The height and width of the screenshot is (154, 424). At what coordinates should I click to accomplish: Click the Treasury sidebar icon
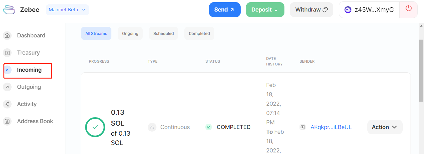[x=7, y=53]
